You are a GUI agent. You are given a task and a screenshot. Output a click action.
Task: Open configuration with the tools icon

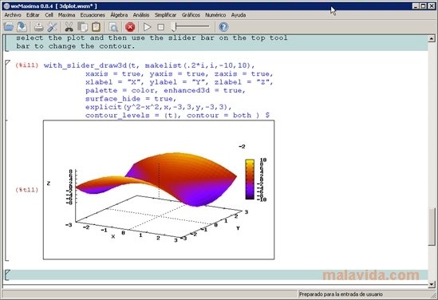pyautogui.click(x=52, y=27)
